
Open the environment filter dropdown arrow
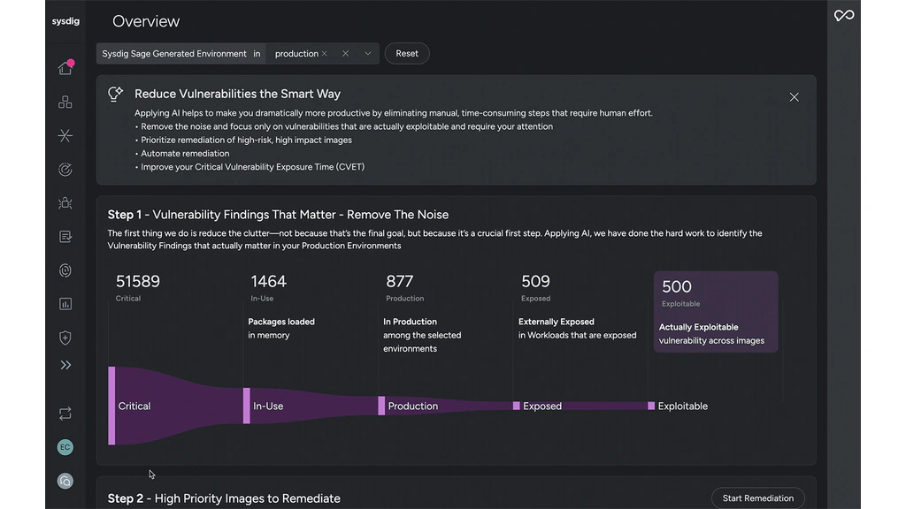click(x=367, y=54)
